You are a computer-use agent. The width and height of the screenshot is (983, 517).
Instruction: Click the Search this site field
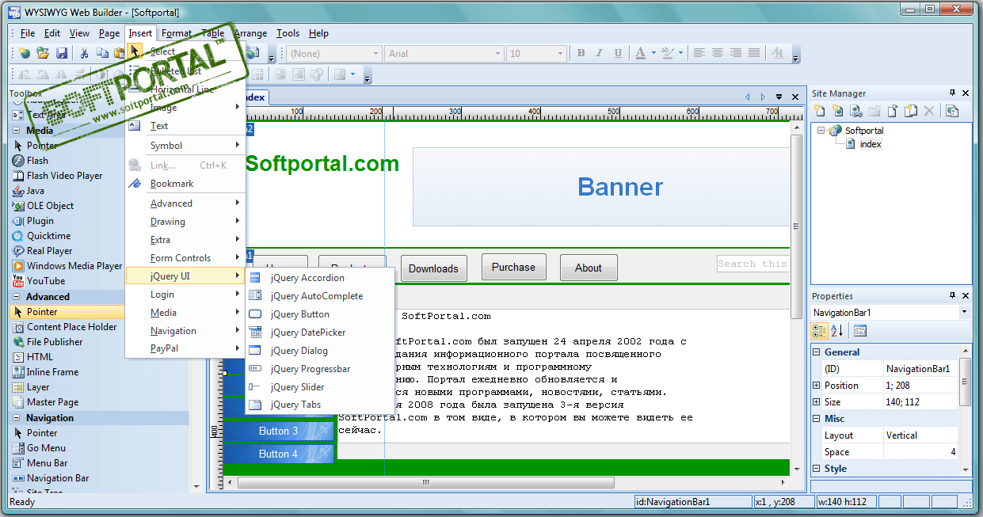point(753,264)
